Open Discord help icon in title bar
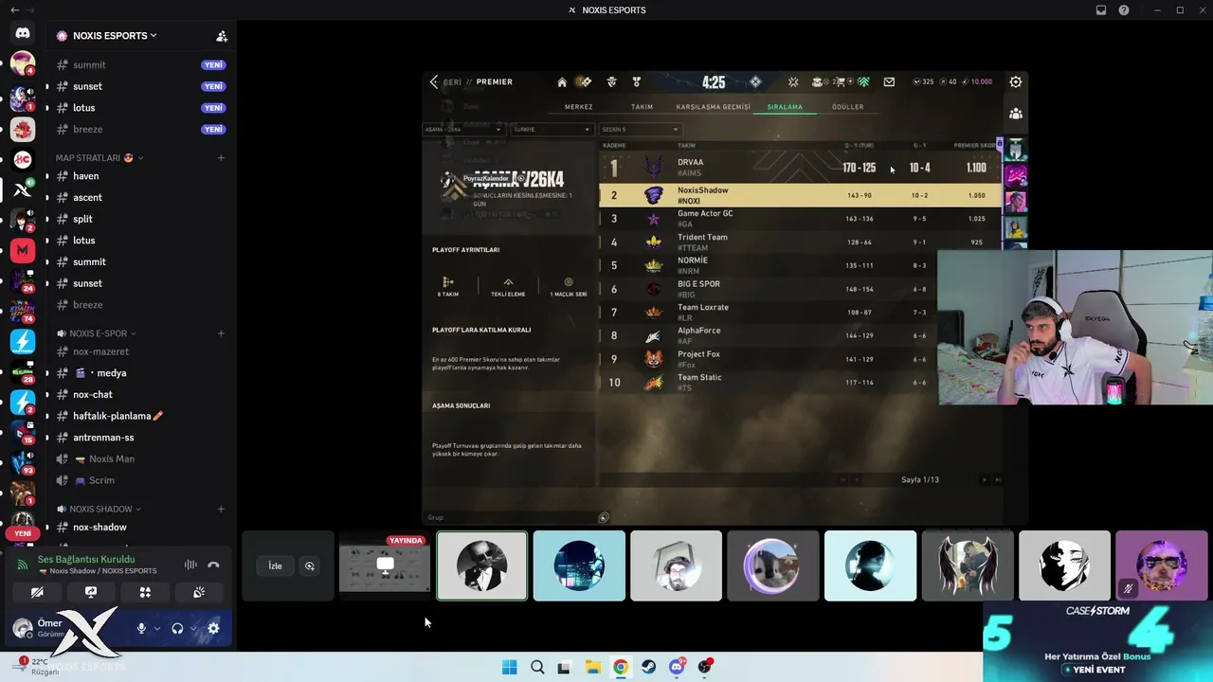Image resolution: width=1213 pixels, height=682 pixels. [1124, 10]
